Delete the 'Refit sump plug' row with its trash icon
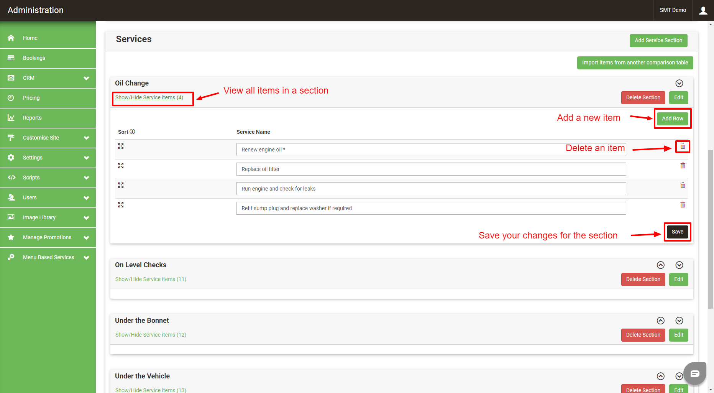This screenshot has height=393, width=714. (683, 205)
